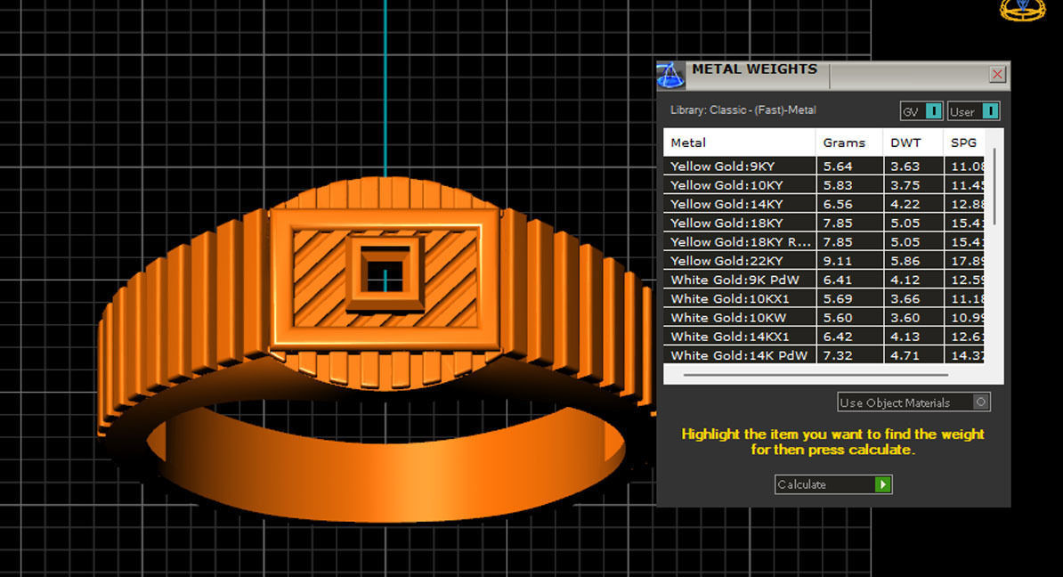Select Yellow Gold:10KY row

pos(824,185)
